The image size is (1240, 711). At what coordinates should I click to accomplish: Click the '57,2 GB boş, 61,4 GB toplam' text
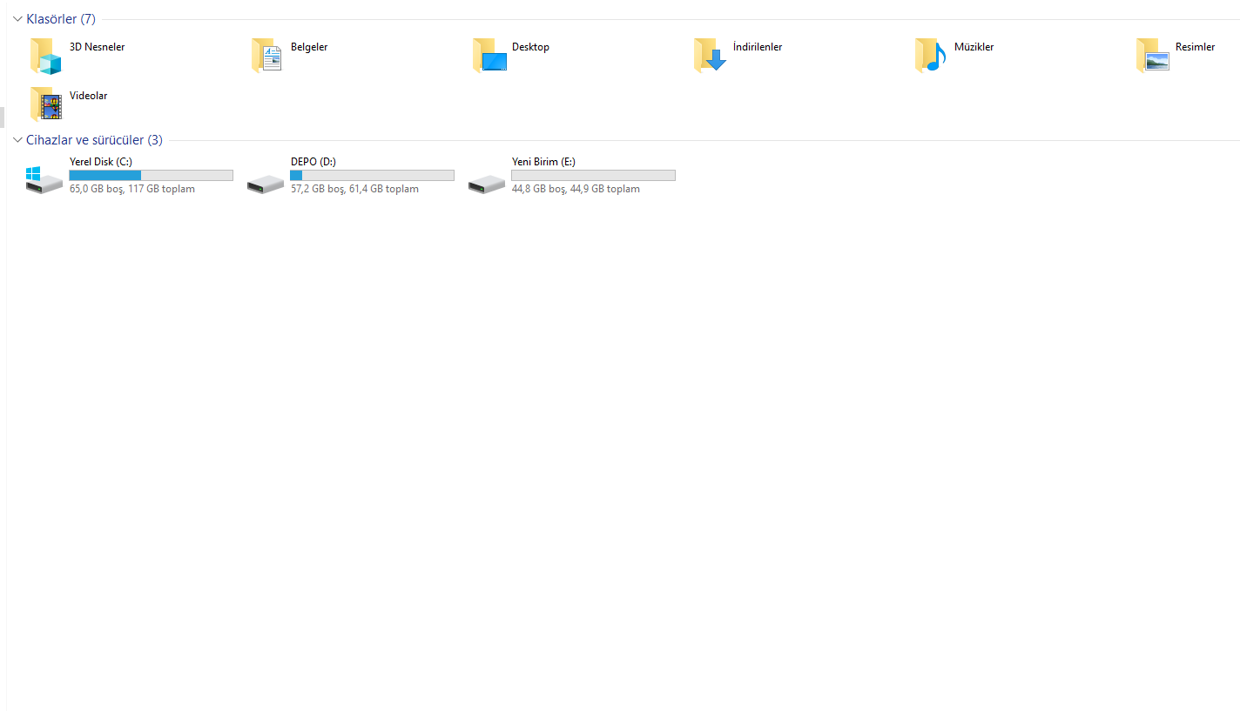[354, 189]
